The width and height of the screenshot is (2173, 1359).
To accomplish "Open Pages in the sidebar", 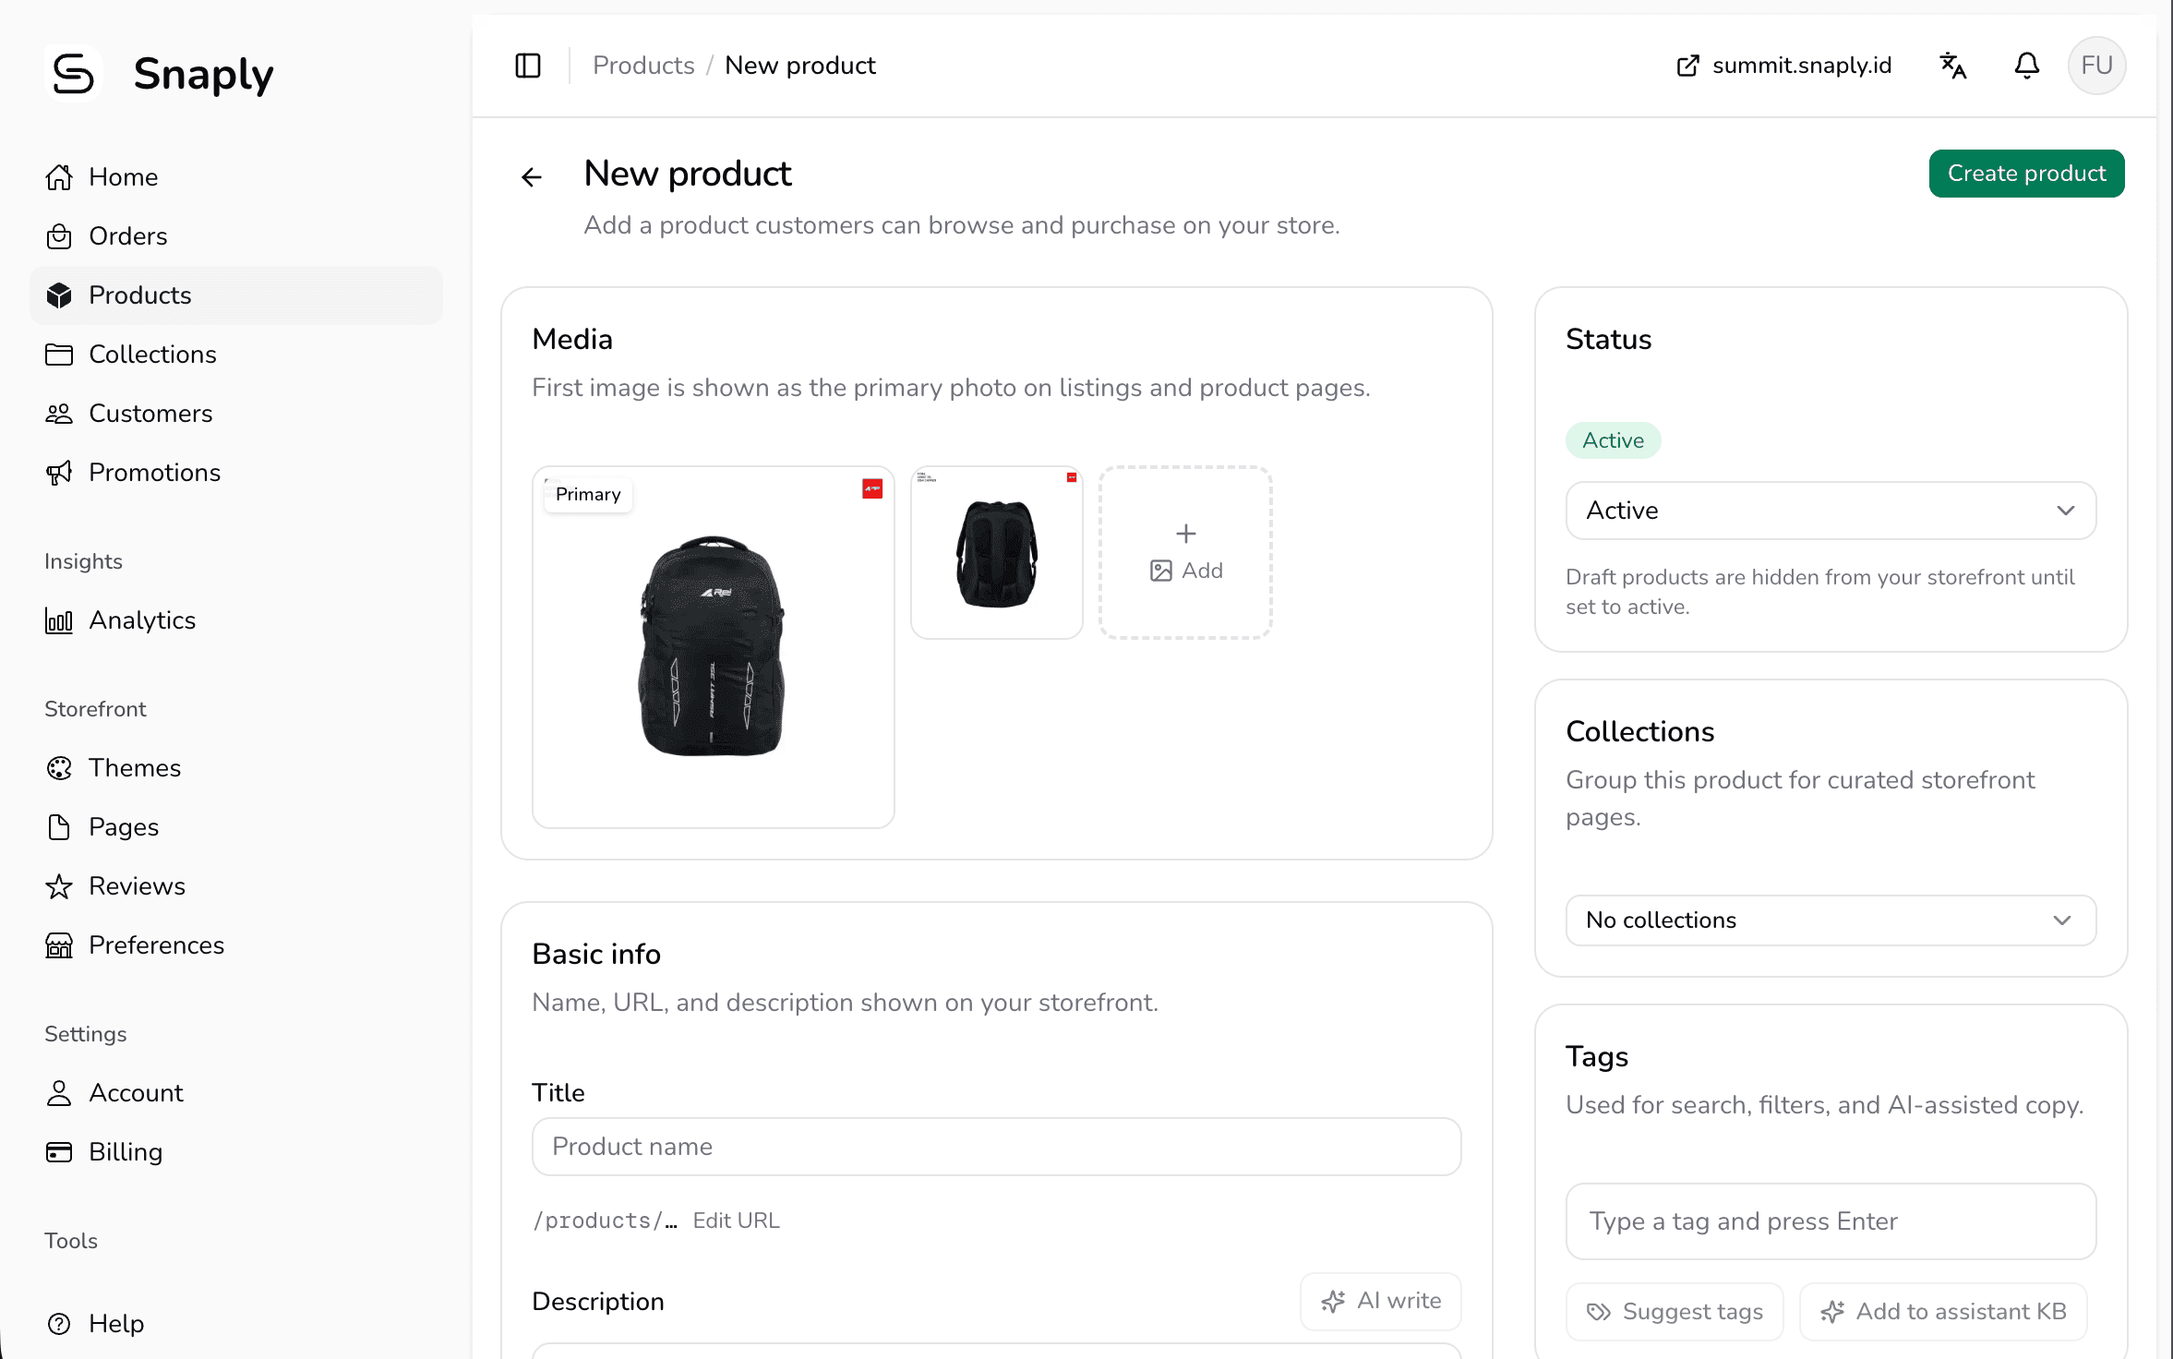I will pyautogui.click(x=236, y=827).
